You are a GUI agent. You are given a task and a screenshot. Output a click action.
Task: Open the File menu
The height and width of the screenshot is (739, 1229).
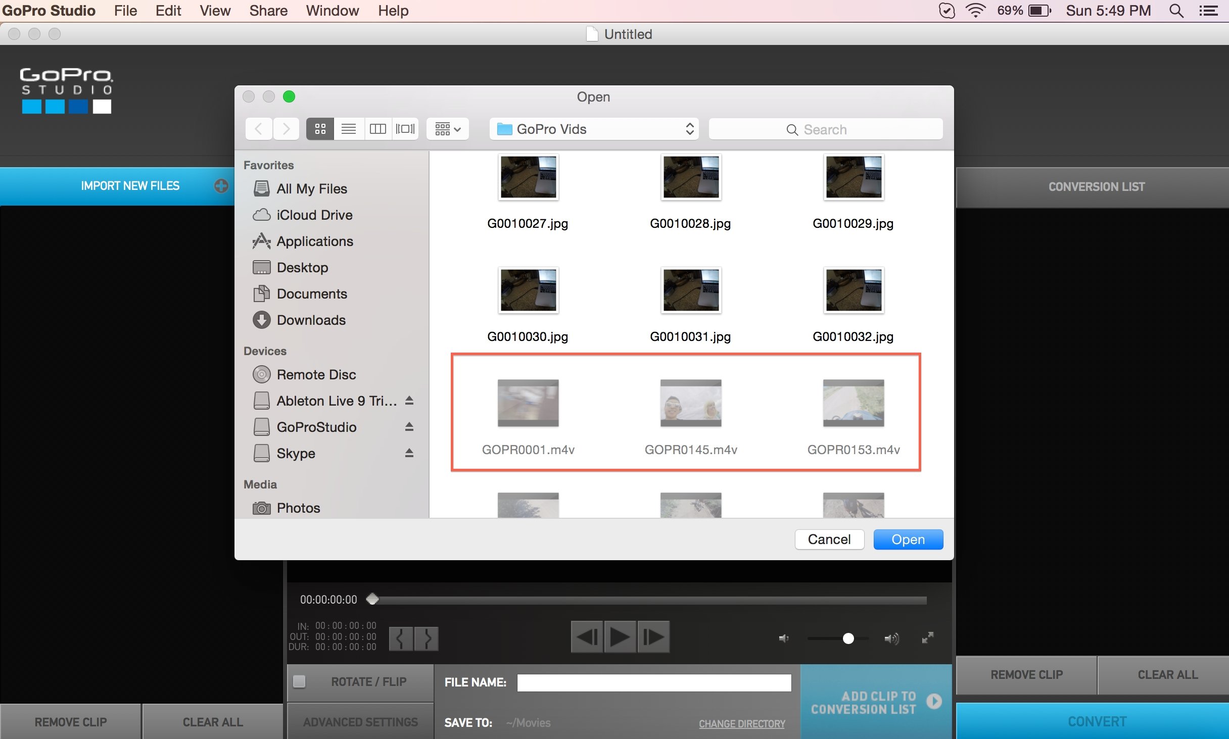[x=126, y=10]
